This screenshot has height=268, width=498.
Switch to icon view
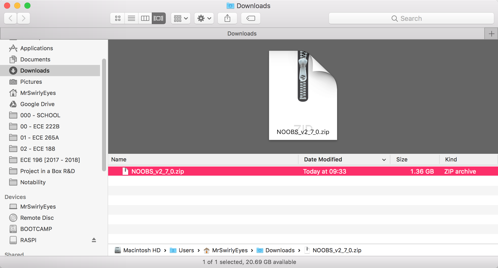pos(118,18)
